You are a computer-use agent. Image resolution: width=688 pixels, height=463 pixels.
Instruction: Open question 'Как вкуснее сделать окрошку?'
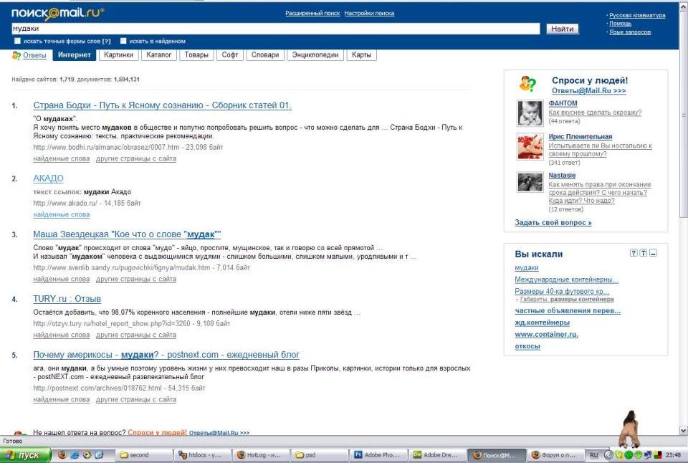click(x=595, y=113)
